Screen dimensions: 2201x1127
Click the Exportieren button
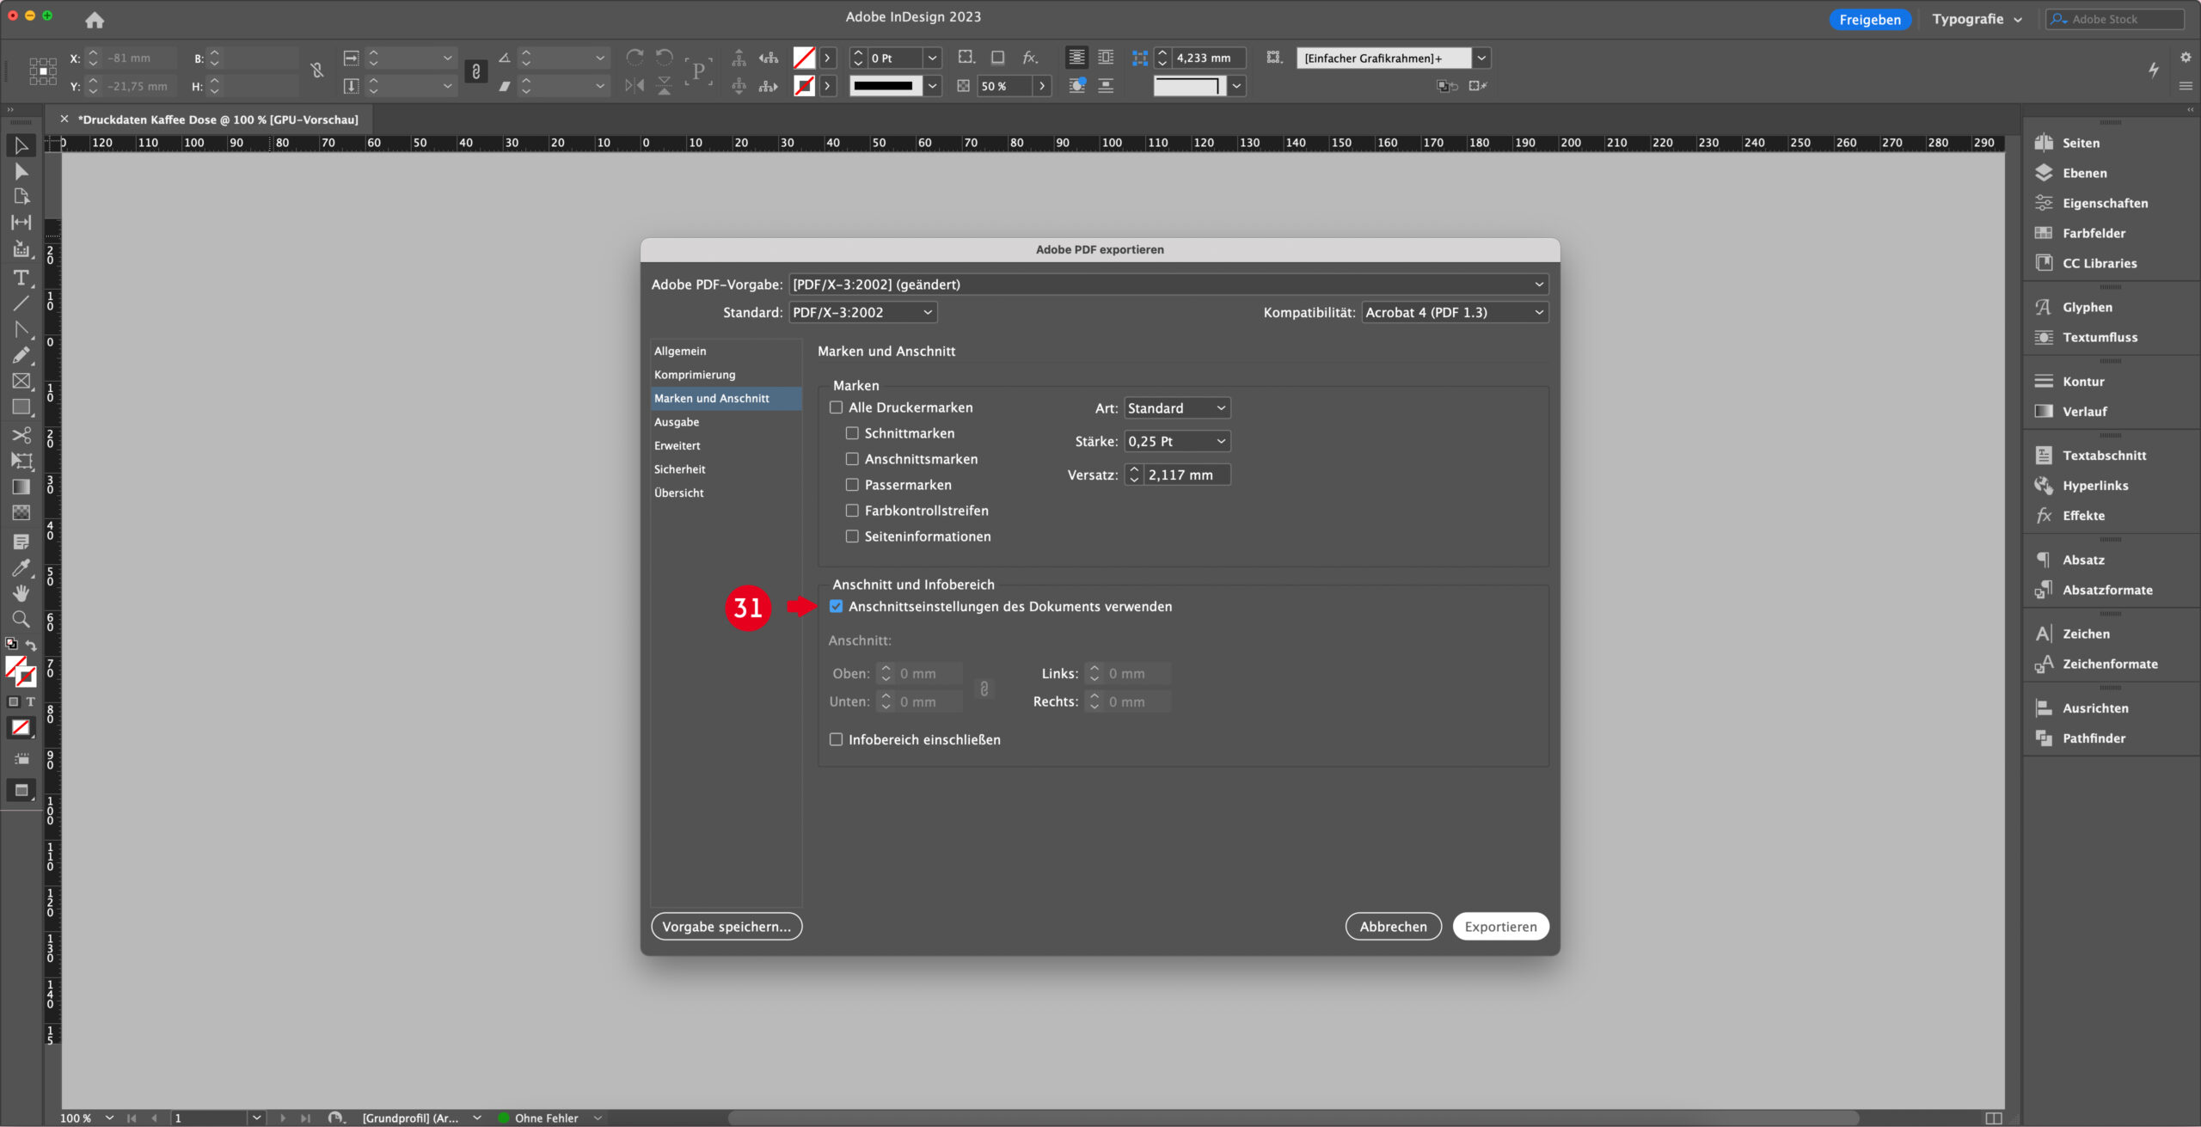[x=1500, y=926]
